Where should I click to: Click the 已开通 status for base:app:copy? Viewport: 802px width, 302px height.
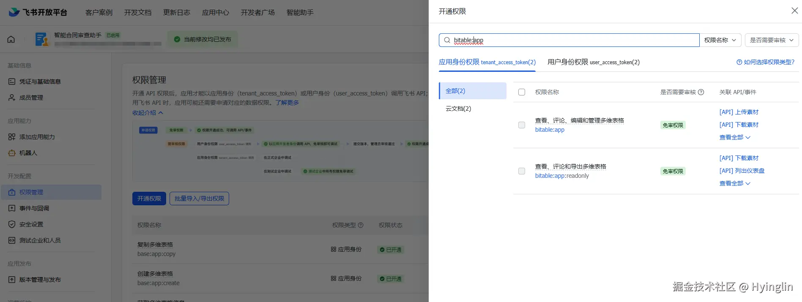coord(391,250)
